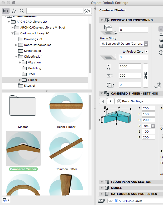Expand the Model panel
The image size is (163, 205).
[x=102, y=188]
